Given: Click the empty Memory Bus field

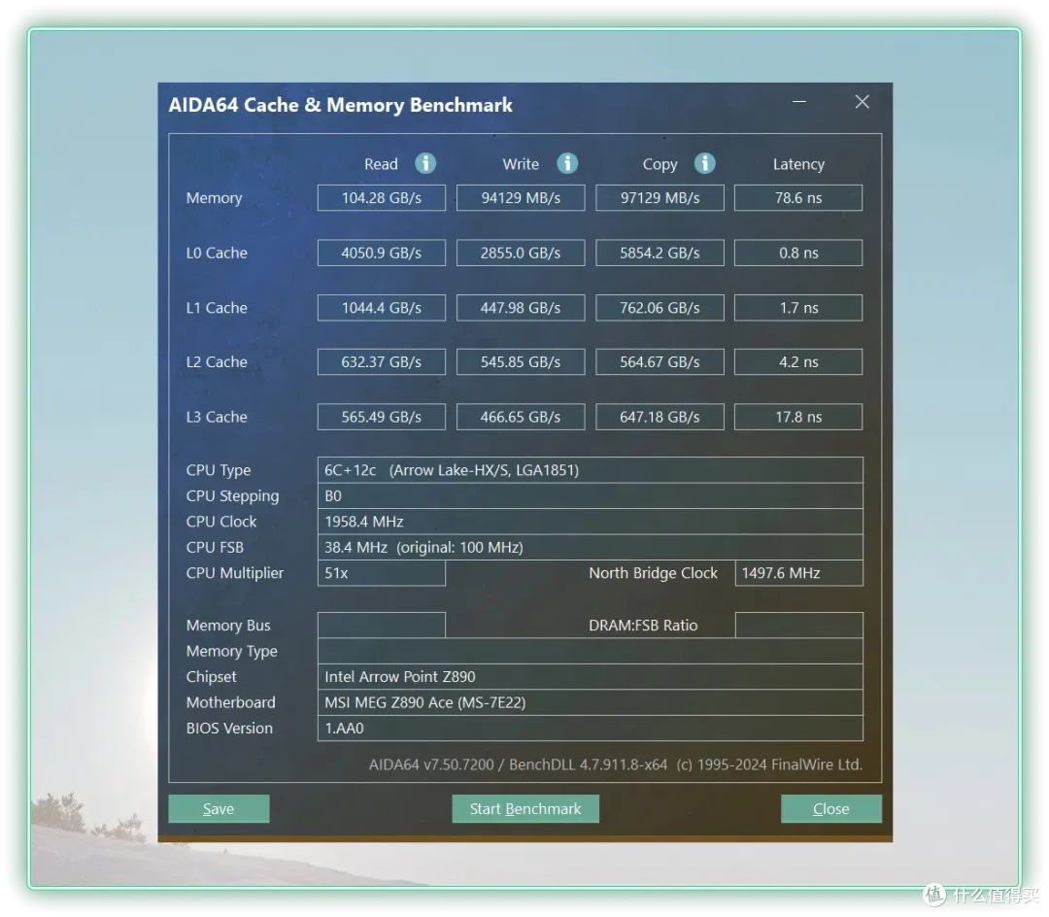Looking at the screenshot, I should pyautogui.click(x=382, y=626).
